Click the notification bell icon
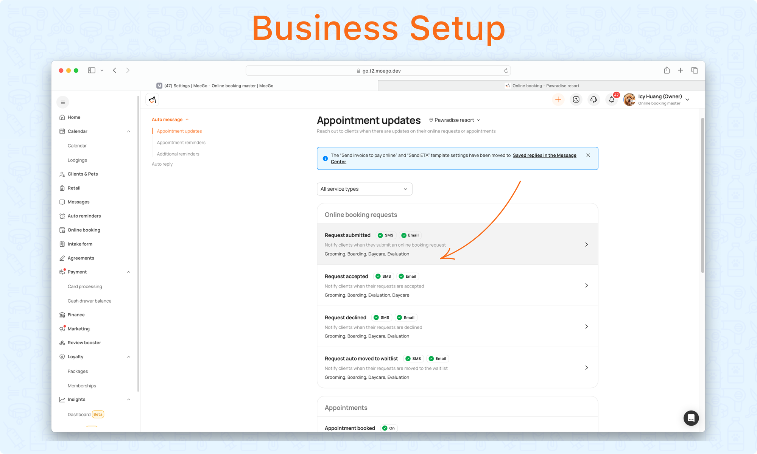 tap(611, 100)
